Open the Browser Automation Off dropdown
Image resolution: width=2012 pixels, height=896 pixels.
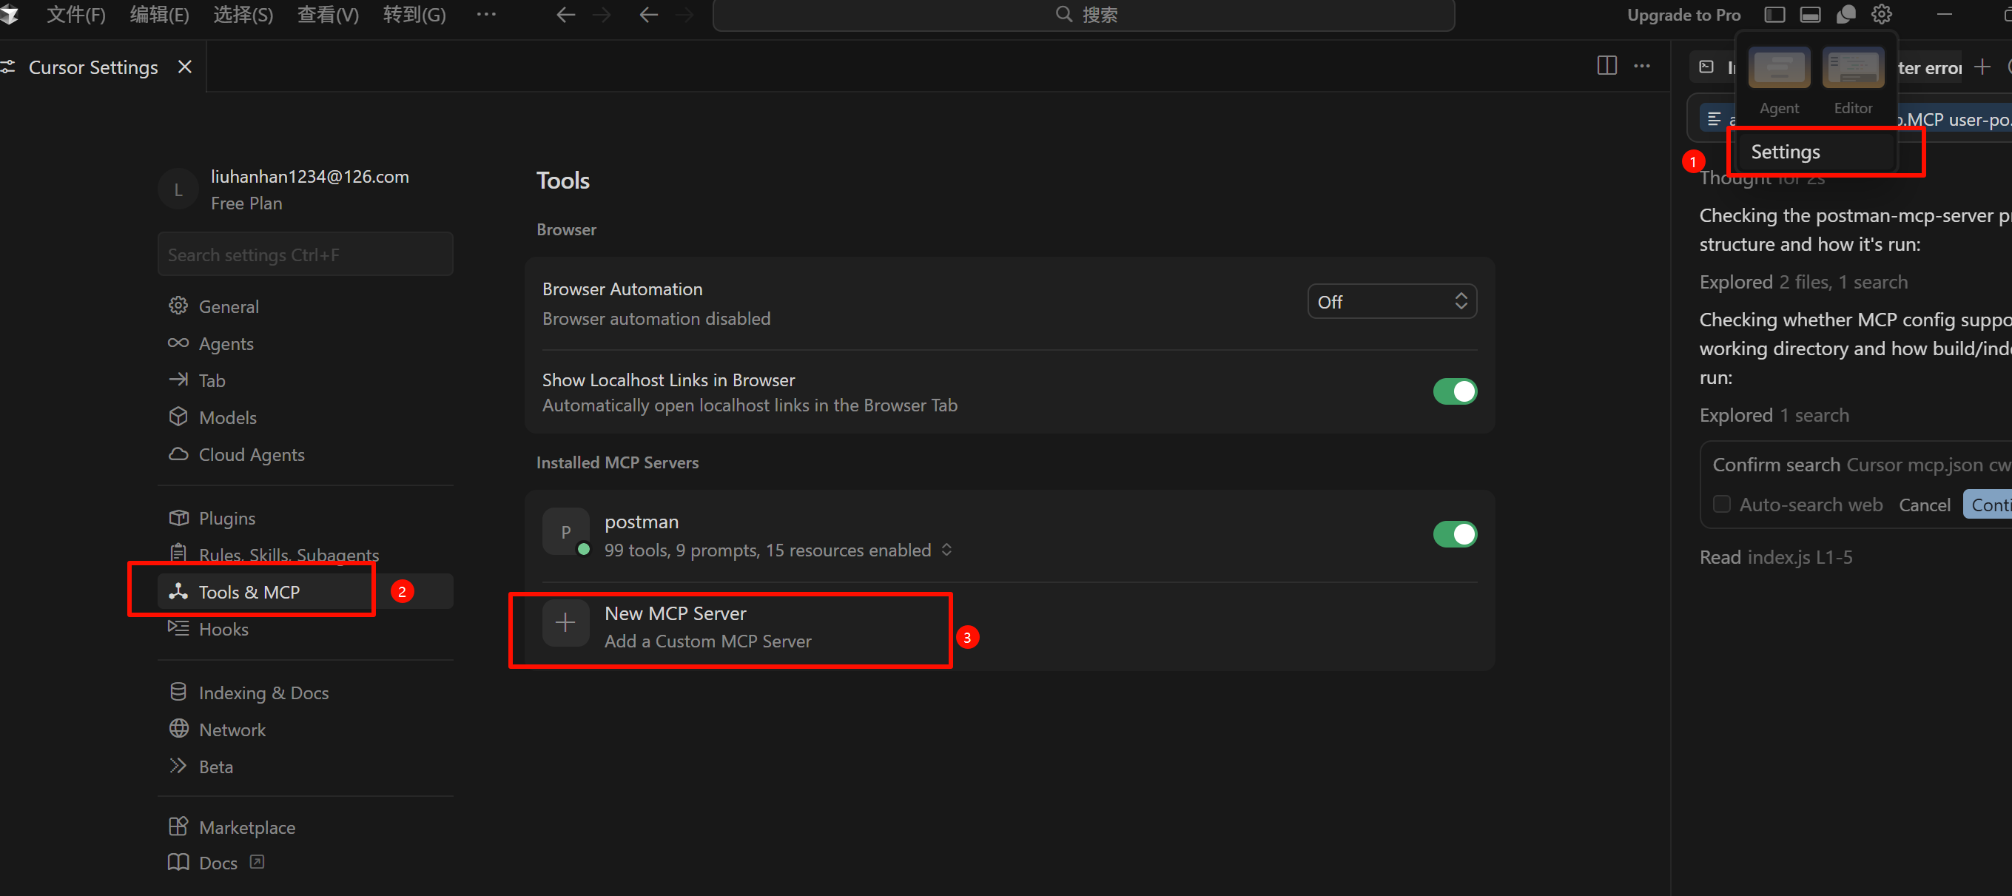[x=1391, y=302]
